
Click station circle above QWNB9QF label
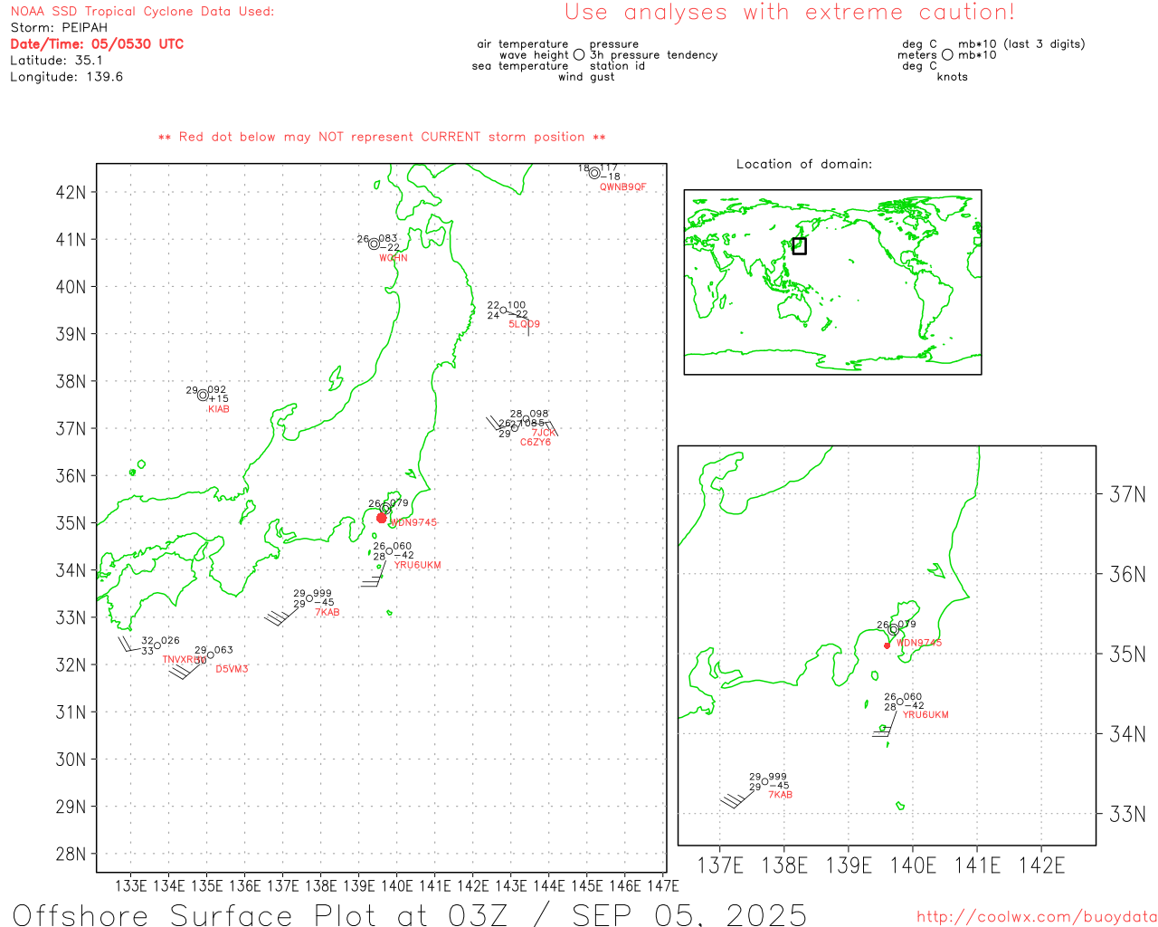tap(594, 173)
